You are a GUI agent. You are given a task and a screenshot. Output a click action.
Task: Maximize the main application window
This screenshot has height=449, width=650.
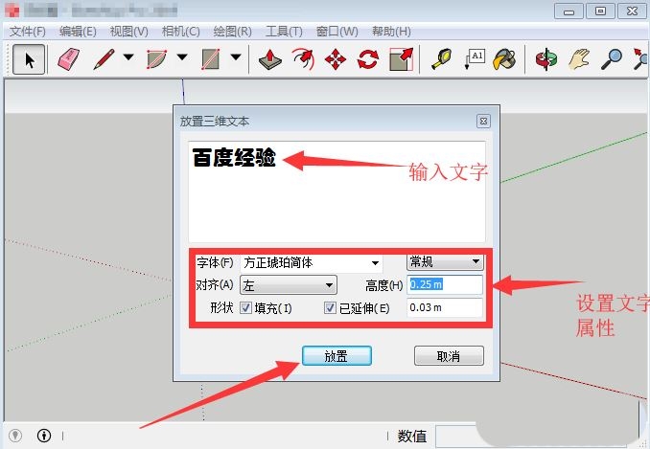tap(600, 11)
